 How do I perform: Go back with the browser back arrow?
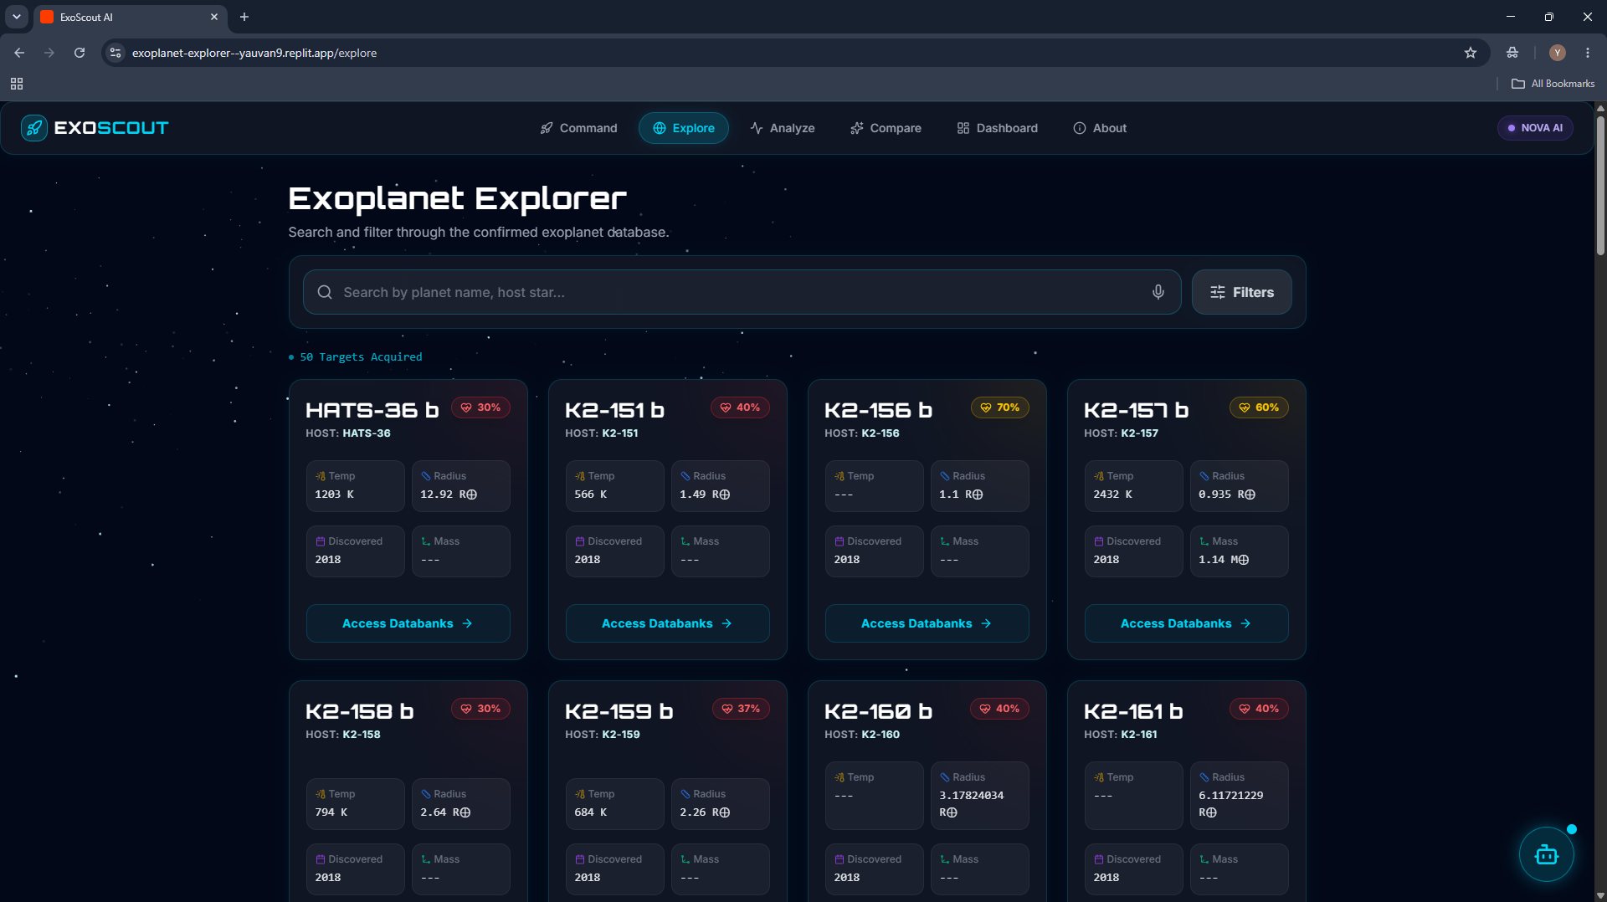19,53
